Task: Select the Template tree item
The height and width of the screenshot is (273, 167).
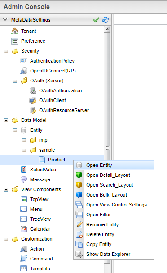Action: pyautogui.click(x=40, y=269)
